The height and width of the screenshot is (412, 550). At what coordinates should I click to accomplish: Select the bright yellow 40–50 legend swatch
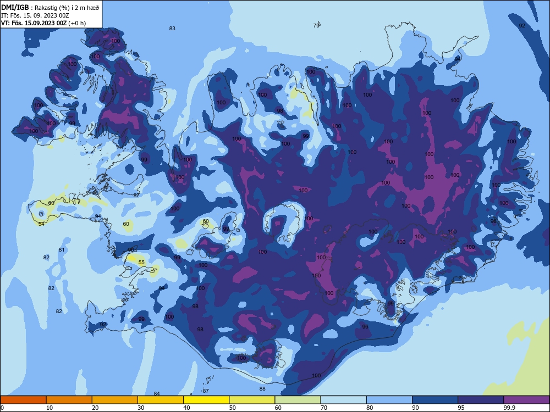point(206,400)
